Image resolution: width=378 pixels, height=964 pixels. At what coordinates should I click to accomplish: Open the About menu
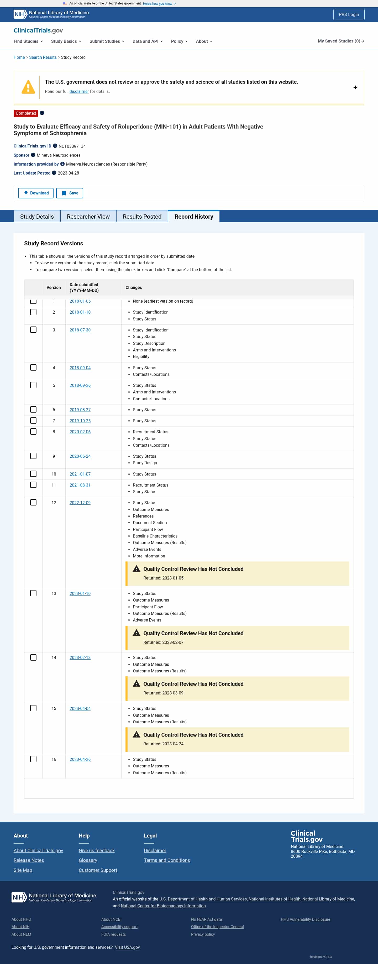pos(204,41)
